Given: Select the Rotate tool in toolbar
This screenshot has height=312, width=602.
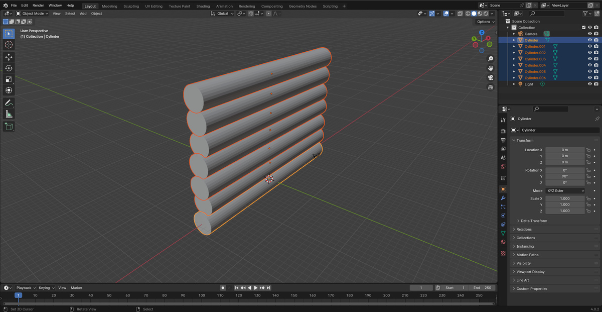Looking at the screenshot, I should pos(9,68).
